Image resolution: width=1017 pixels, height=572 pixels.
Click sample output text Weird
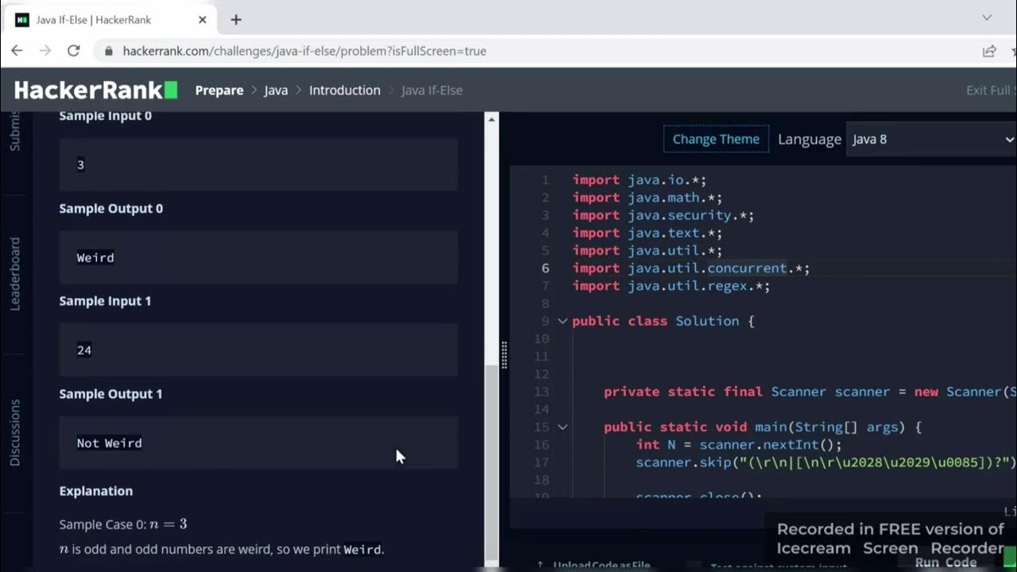click(95, 257)
